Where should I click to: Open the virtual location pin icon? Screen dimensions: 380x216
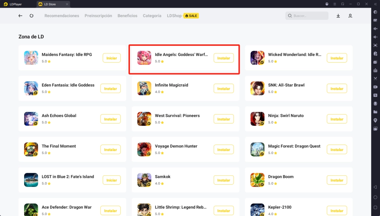coord(376,120)
